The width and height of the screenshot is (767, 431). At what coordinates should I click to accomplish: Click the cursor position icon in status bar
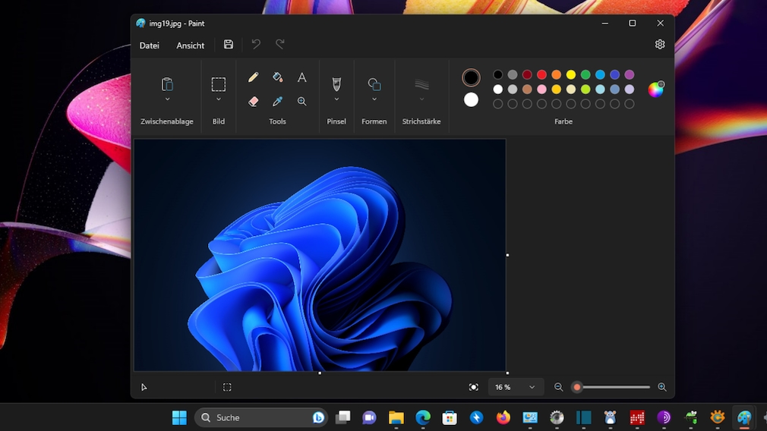point(144,387)
